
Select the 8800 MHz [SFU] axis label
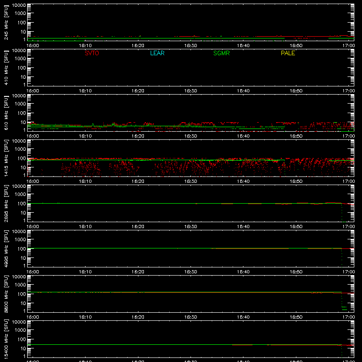6,294
